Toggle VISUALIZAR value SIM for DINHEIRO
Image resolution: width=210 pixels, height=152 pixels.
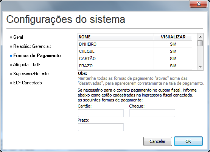pyautogui.click(x=173, y=44)
